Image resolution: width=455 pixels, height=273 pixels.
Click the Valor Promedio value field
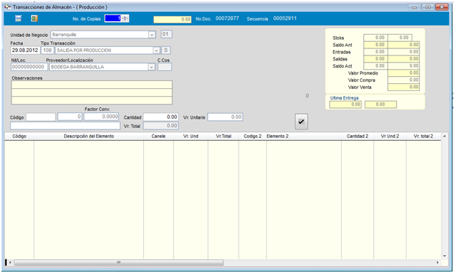tap(404, 73)
